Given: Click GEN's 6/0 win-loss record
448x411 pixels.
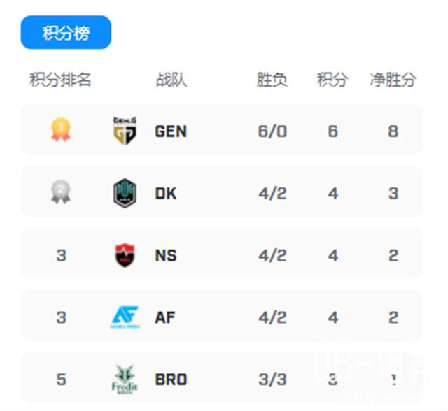Looking at the screenshot, I should coord(272,131).
